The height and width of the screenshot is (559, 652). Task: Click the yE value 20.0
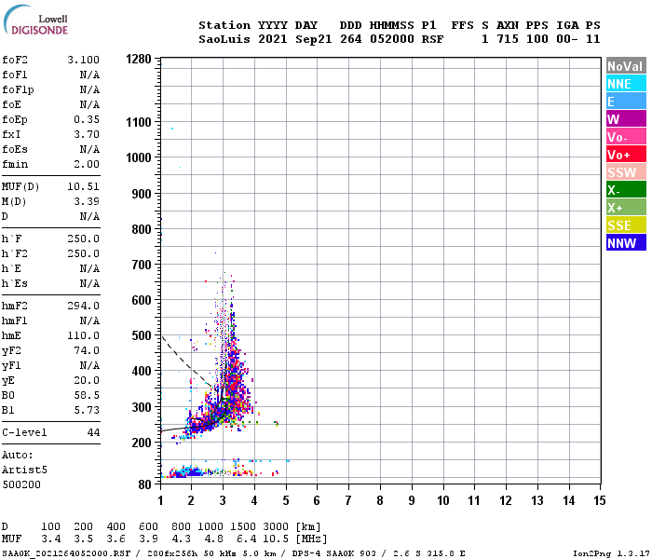coord(87,380)
